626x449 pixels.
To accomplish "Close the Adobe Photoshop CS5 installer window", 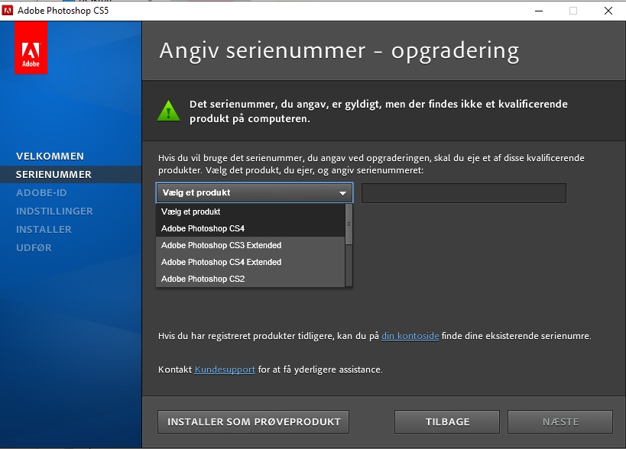I will coord(608,11).
